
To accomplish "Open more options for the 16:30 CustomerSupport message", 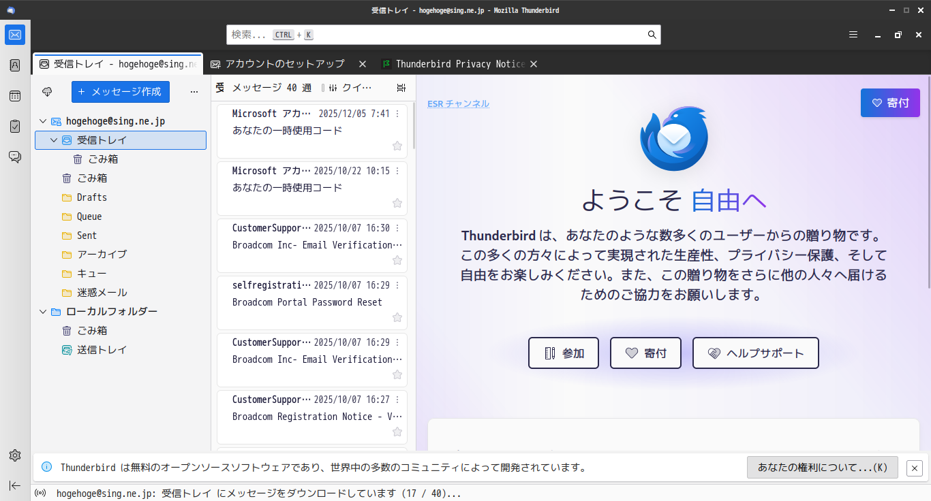I will pyautogui.click(x=397, y=228).
